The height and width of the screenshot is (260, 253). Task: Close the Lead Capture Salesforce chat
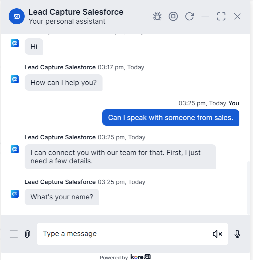(237, 16)
